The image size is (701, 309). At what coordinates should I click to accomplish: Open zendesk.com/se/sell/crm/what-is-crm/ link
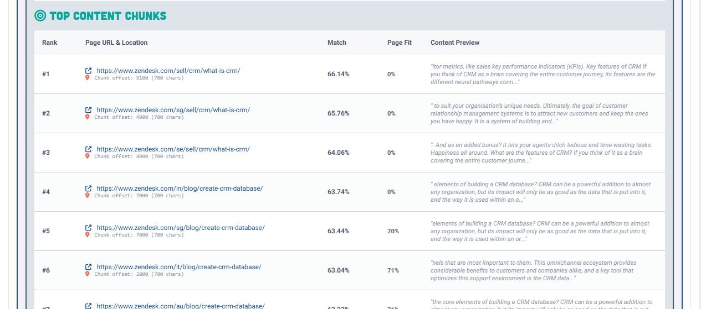pyautogui.click(x=173, y=149)
